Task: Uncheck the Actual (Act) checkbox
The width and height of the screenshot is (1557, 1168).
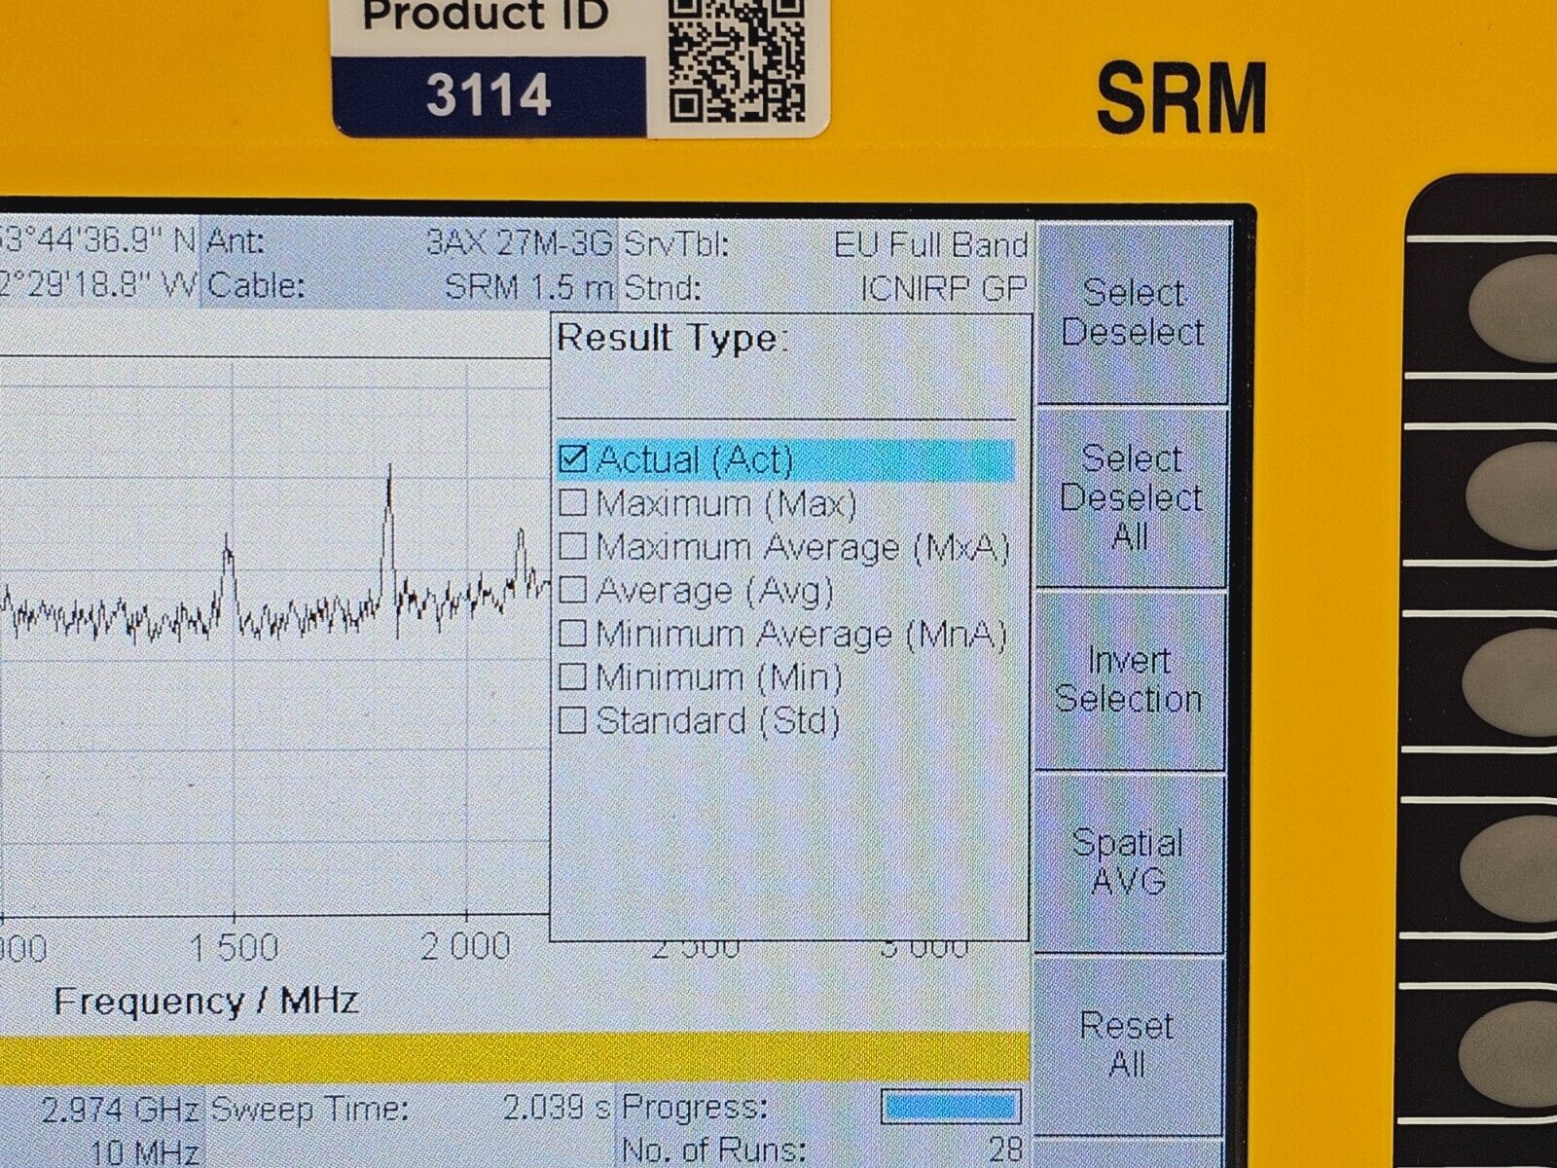Action: [573, 458]
